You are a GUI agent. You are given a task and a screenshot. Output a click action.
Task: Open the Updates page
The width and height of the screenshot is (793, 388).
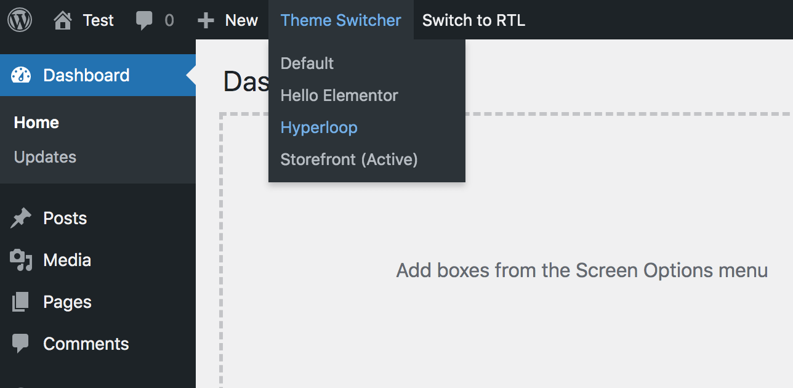[45, 156]
